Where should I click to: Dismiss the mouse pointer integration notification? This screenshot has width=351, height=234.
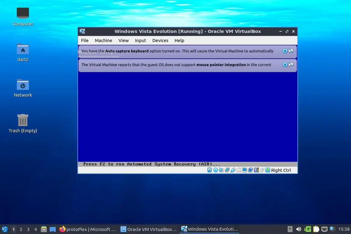(x=285, y=65)
